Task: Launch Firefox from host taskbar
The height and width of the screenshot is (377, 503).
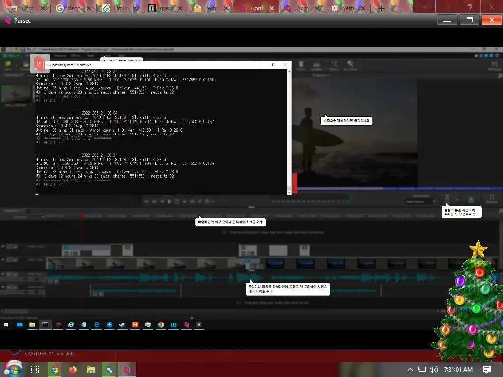Action: tap(73, 370)
